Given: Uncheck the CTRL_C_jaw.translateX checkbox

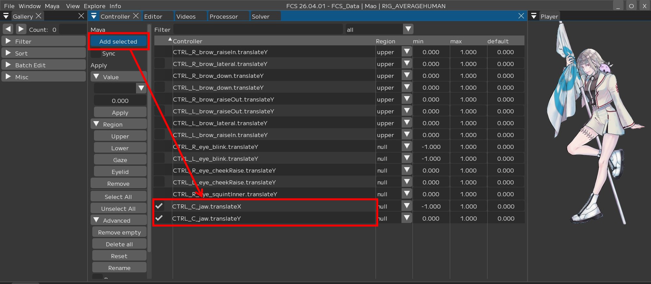Looking at the screenshot, I should pyautogui.click(x=159, y=206).
